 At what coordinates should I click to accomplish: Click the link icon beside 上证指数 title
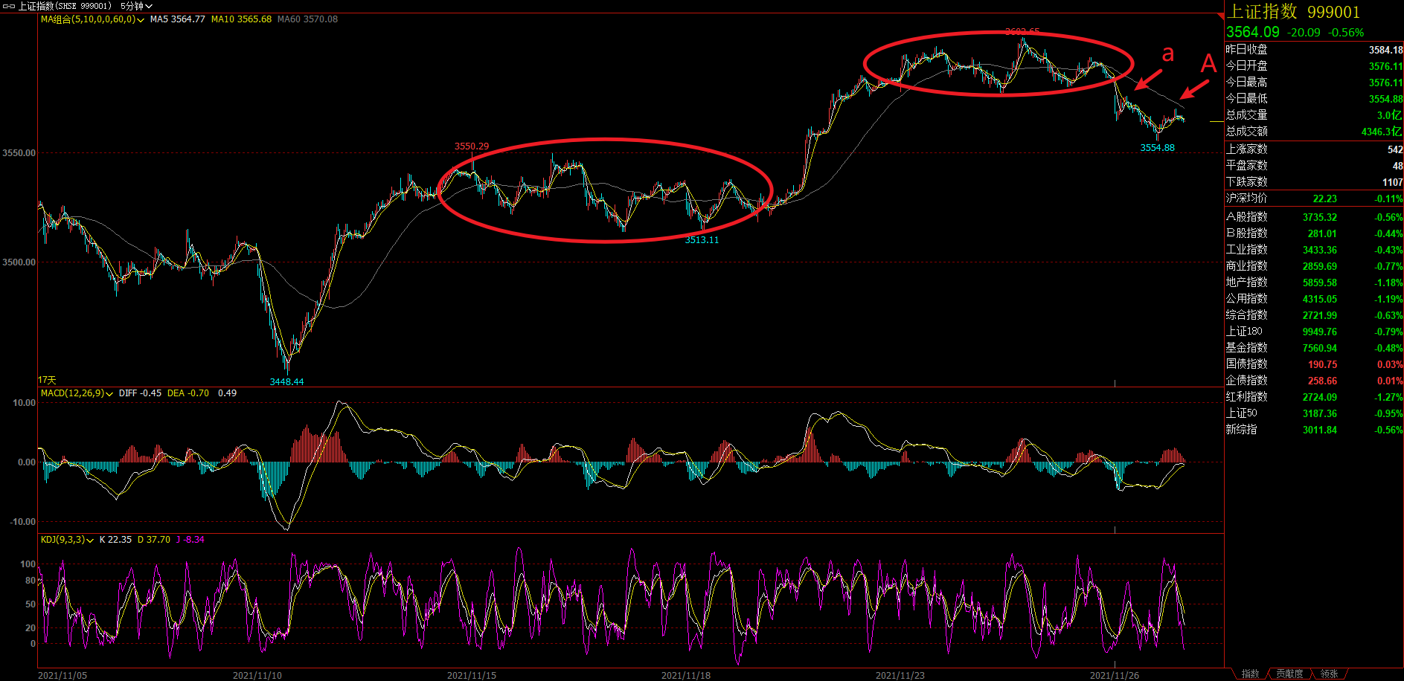point(9,6)
